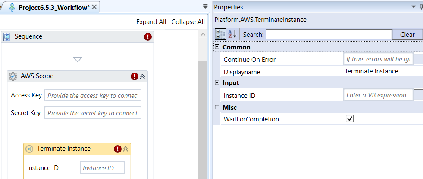Click Instance ID field in Properties panel
The image size is (423, 179).
click(378, 95)
